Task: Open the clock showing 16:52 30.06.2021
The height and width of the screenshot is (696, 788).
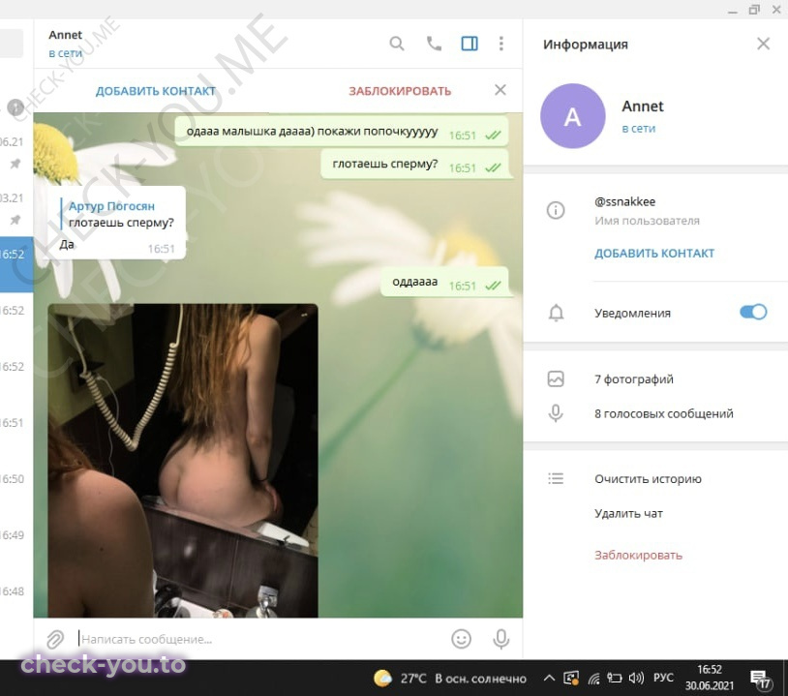Action: 709,678
